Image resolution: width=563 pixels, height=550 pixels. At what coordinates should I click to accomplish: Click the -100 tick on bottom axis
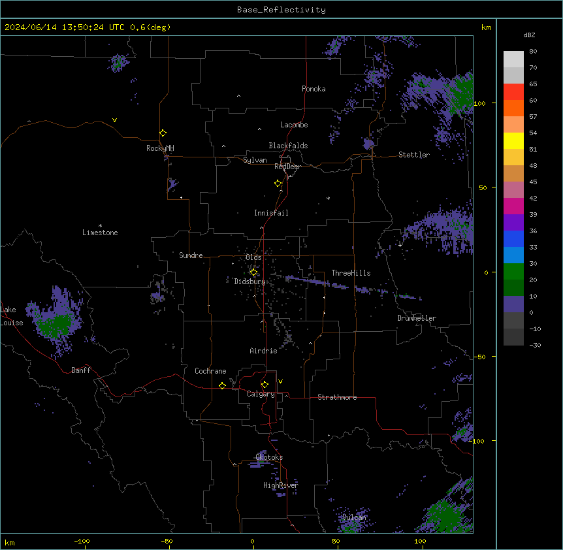82,541
